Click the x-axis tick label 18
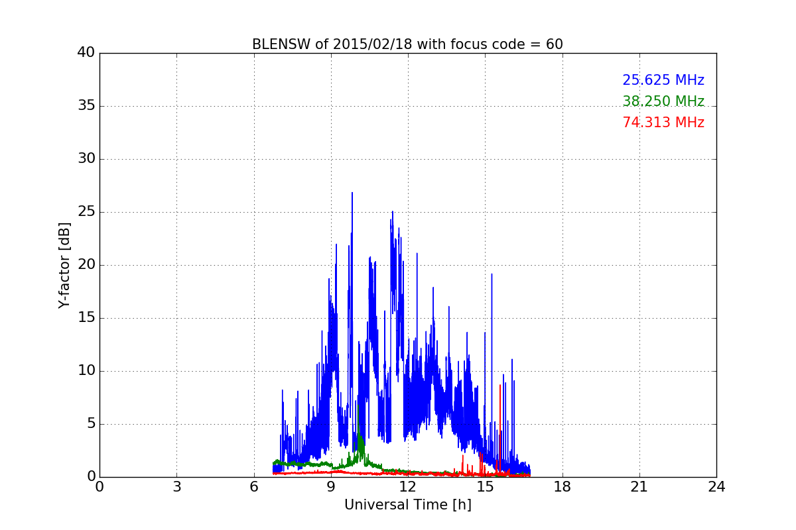The image size is (796, 530). tap(562, 487)
